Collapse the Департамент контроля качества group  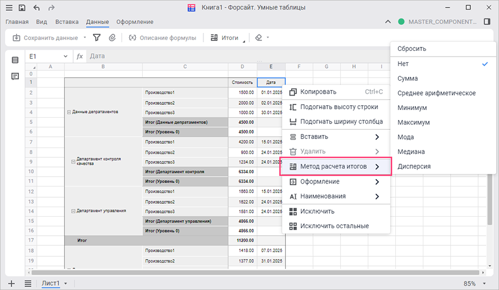tap(73, 162)
